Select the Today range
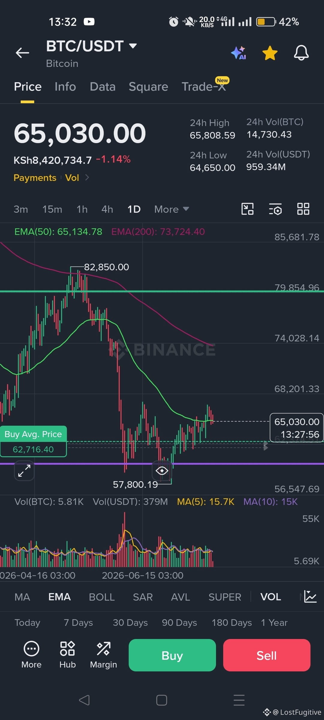 coord(27,623)
